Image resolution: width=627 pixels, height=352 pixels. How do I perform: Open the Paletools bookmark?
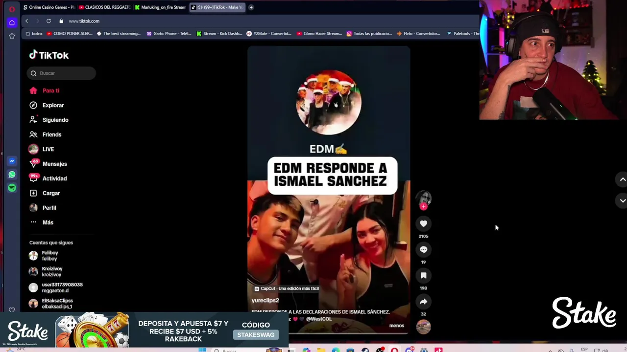coord(463,34)
